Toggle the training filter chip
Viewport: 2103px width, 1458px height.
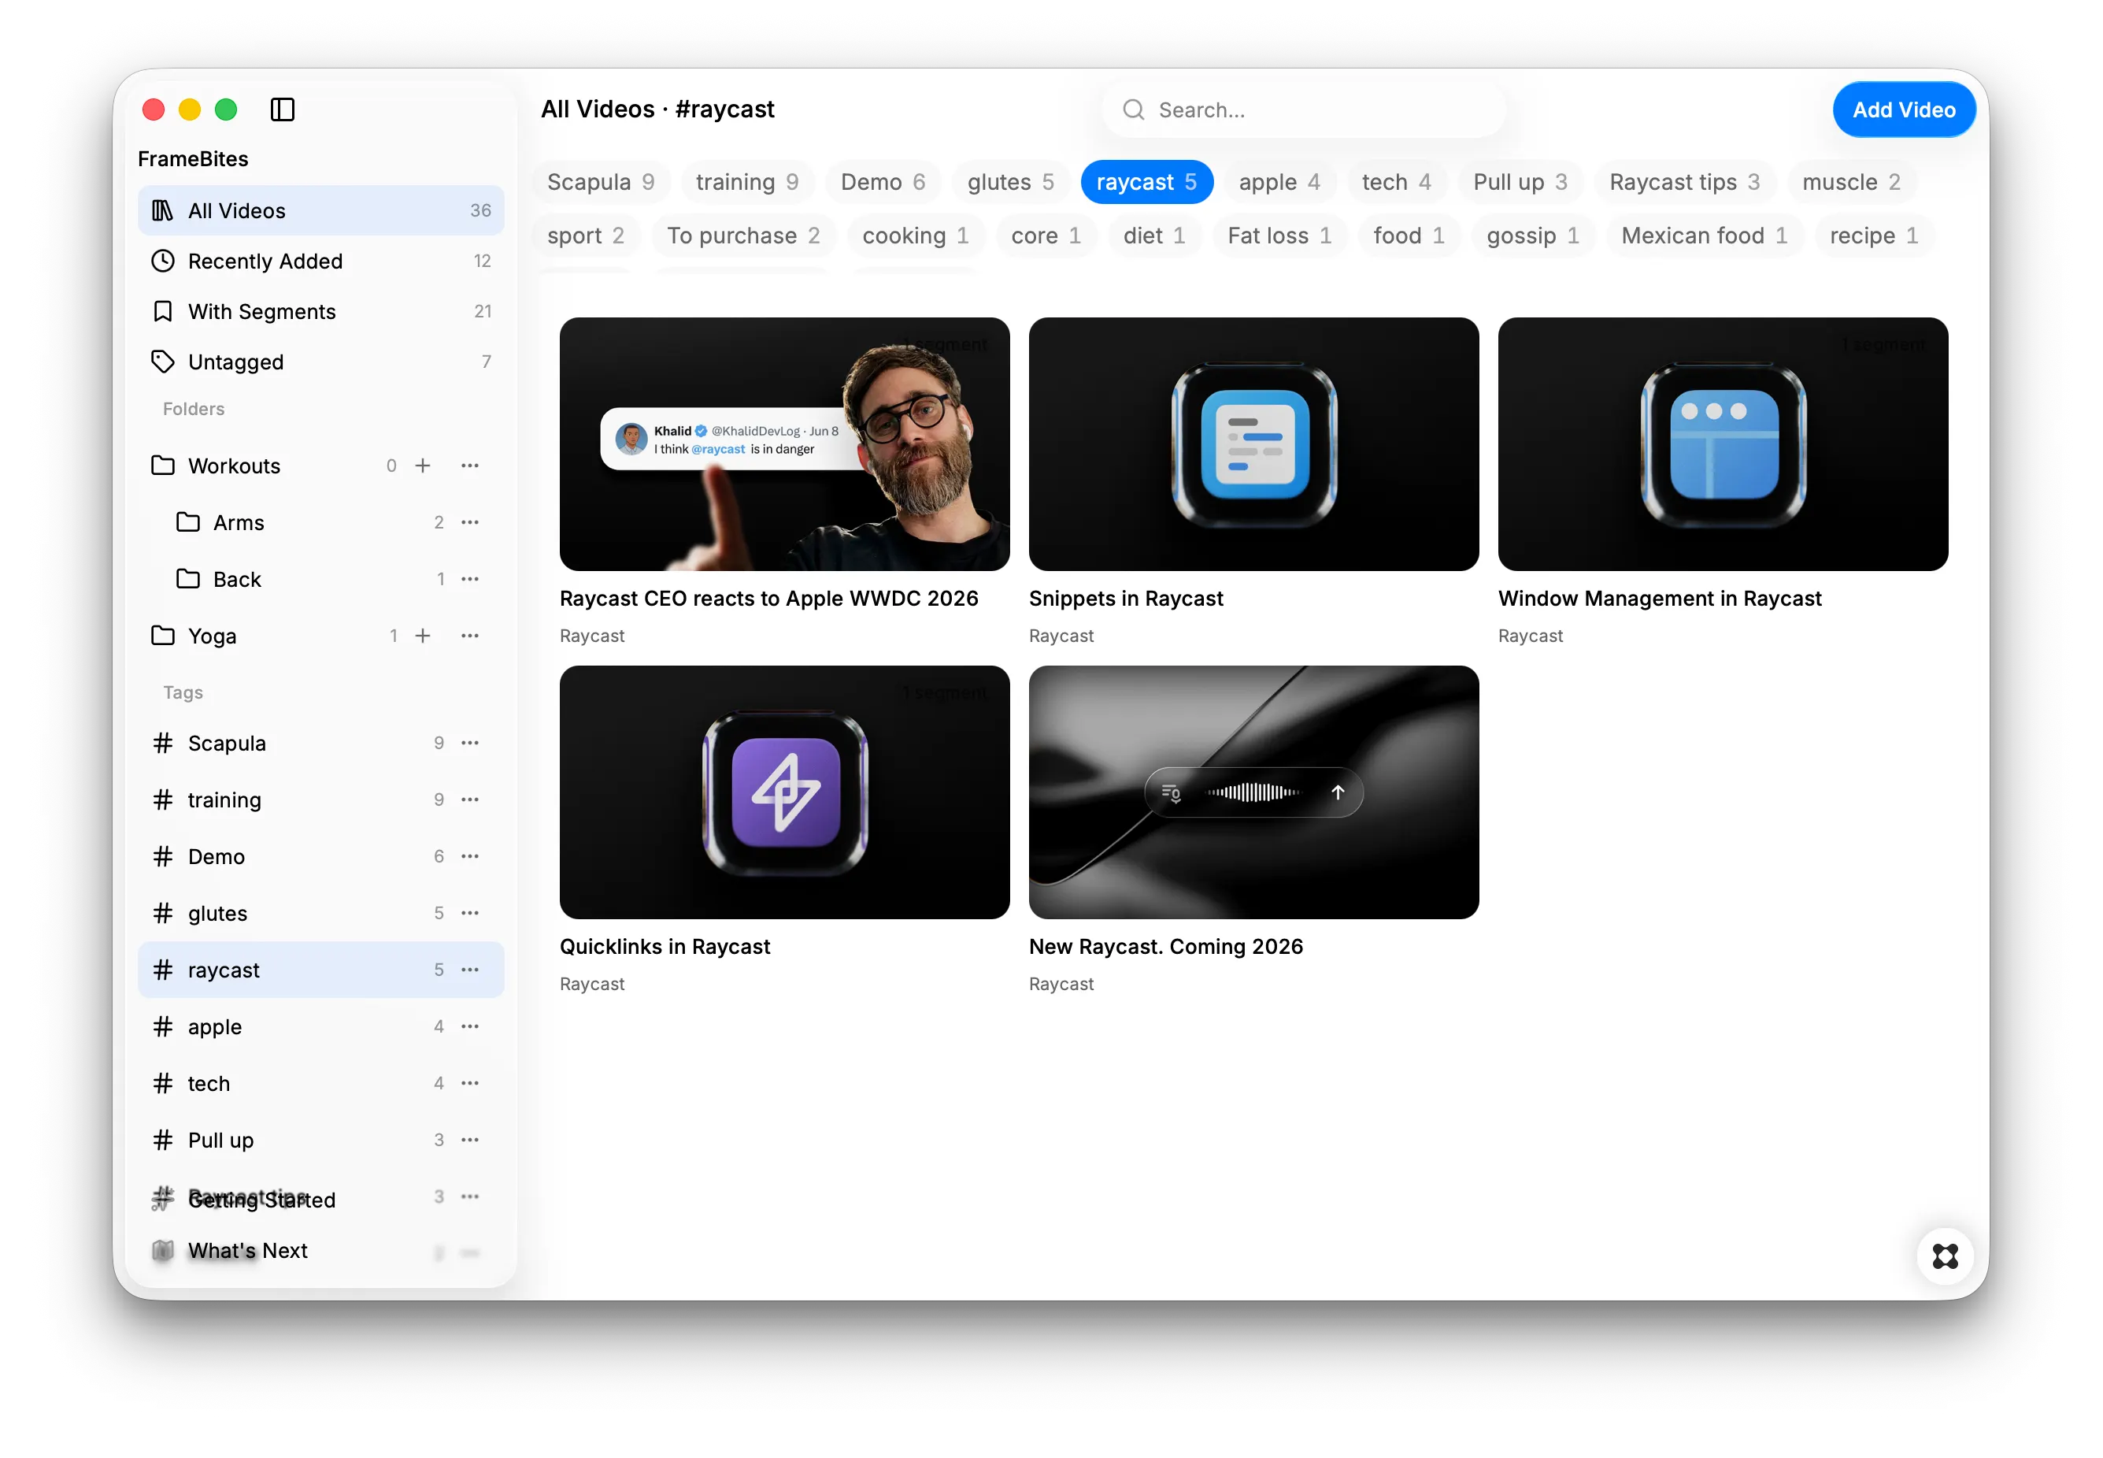pyautogui.click(x=747, y=182)
